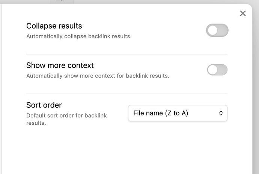The image size is (259, 174).
Task: Click the partially visible tab above dialog
Action: [x=62, y=2]
